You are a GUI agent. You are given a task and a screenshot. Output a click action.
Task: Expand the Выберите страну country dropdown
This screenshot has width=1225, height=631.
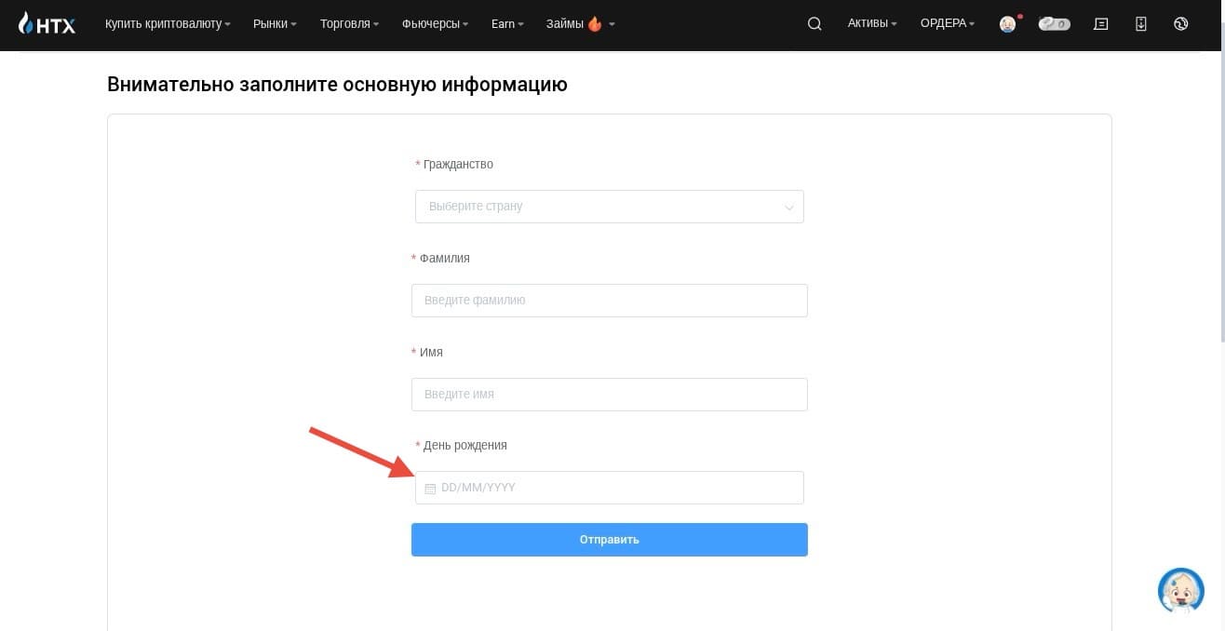click(610, 207)
